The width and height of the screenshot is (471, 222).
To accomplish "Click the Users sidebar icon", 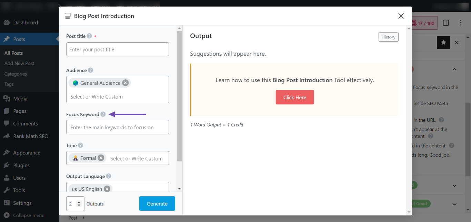I will (x=7, y=178).
